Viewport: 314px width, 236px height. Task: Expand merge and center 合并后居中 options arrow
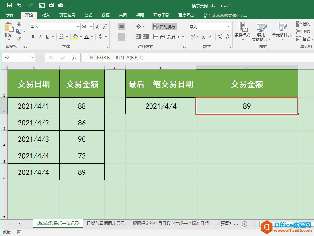click(x=183, y=37)
